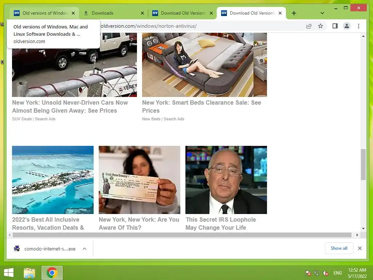Viewport: 373px width, 280px height.
Task: Toggle the browser side panel
Action: 335,26
